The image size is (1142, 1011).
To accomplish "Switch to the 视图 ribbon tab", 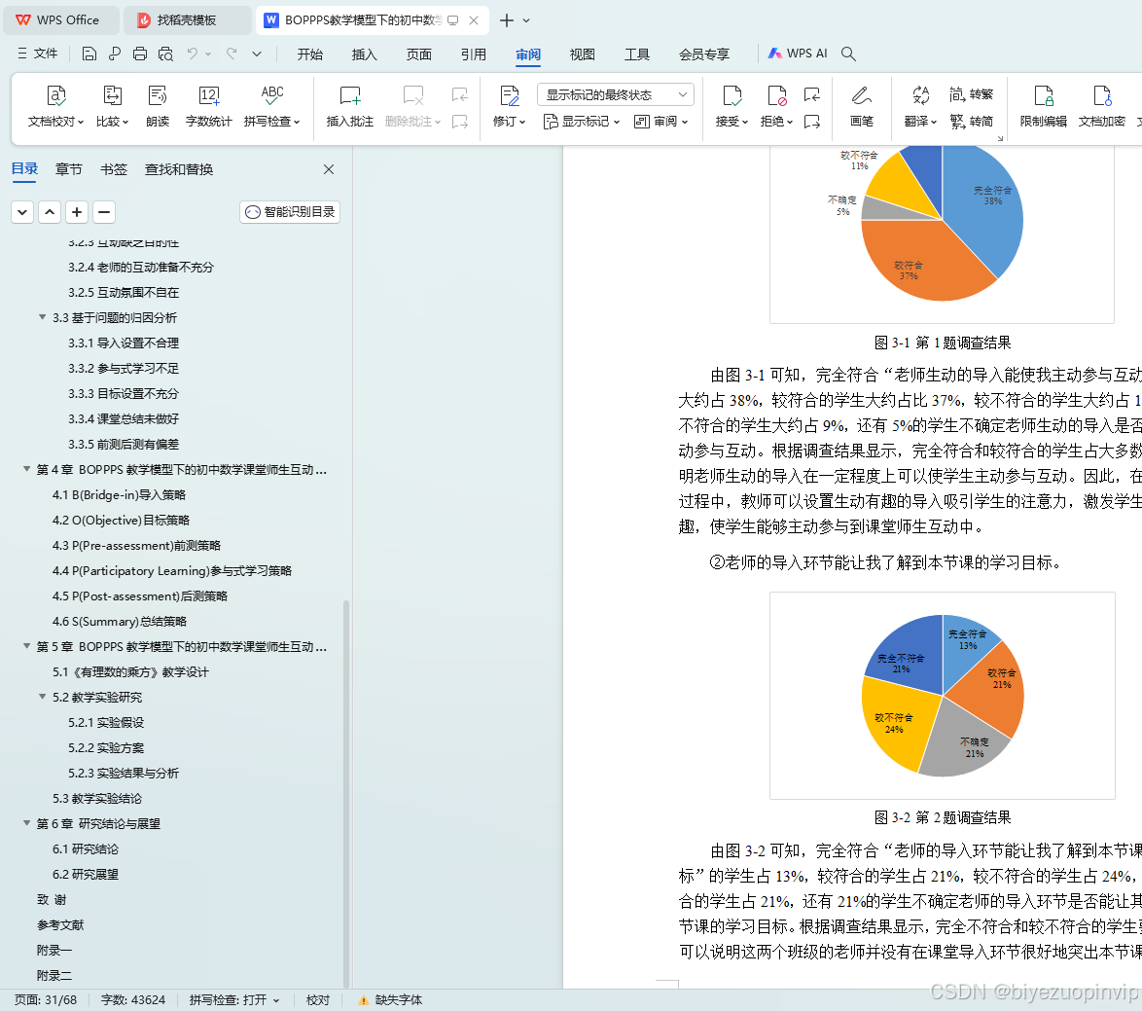I will pyautogui.click(x=582, y=54).
